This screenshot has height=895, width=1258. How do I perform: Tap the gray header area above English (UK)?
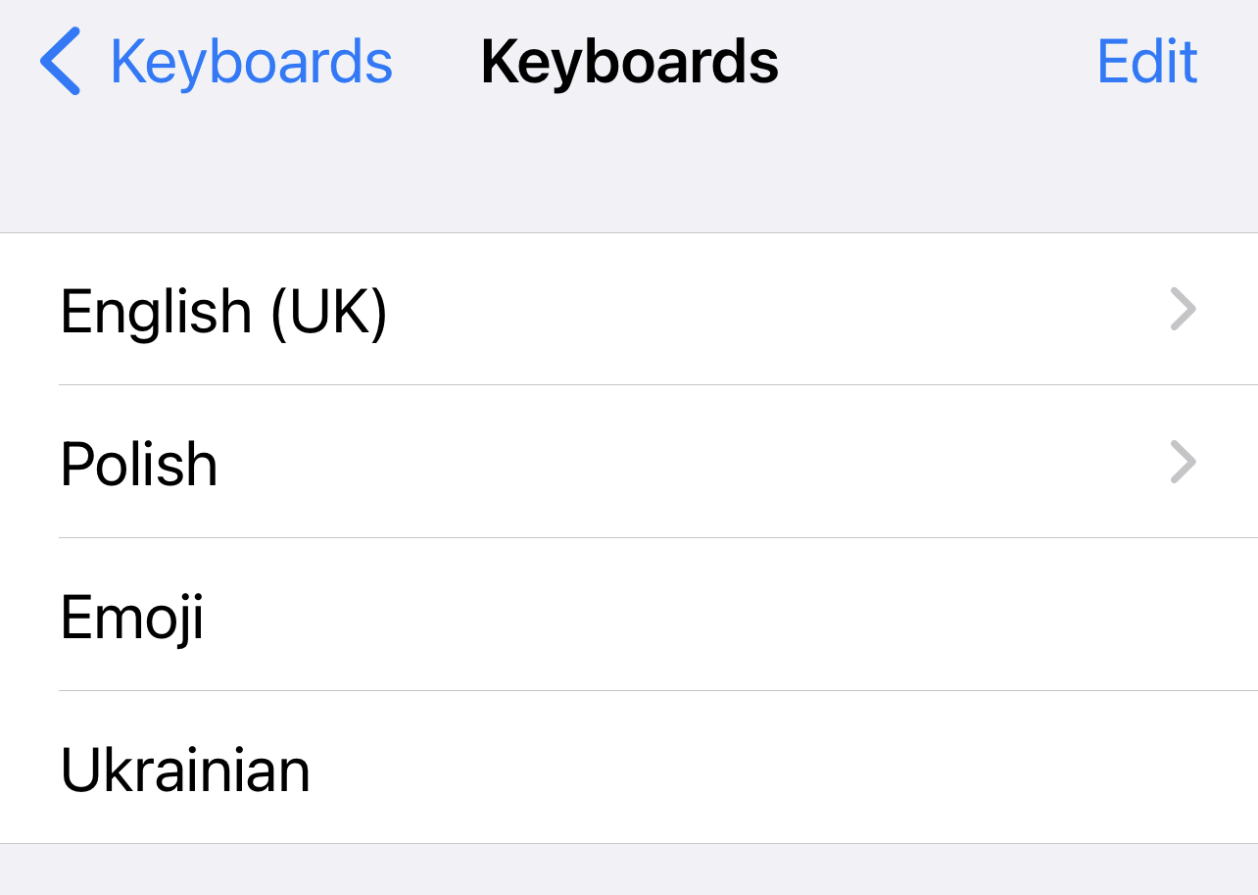(x=627, y=176)
